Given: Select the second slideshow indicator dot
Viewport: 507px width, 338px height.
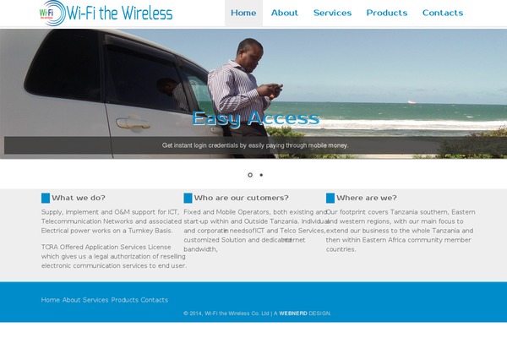Looking at the screenshot, I should click(261, 175).
